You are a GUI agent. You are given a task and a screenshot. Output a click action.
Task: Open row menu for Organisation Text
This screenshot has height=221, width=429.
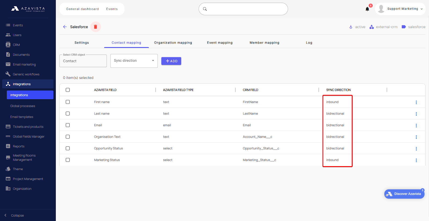[416, 137]
